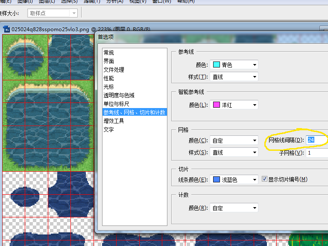Click the round pond tile in the canvas
The image size is (328, 246).
(x=25, y=58)
